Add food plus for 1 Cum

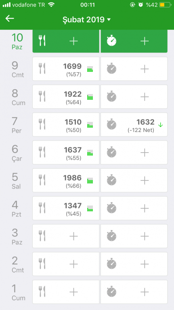(73, 292)
